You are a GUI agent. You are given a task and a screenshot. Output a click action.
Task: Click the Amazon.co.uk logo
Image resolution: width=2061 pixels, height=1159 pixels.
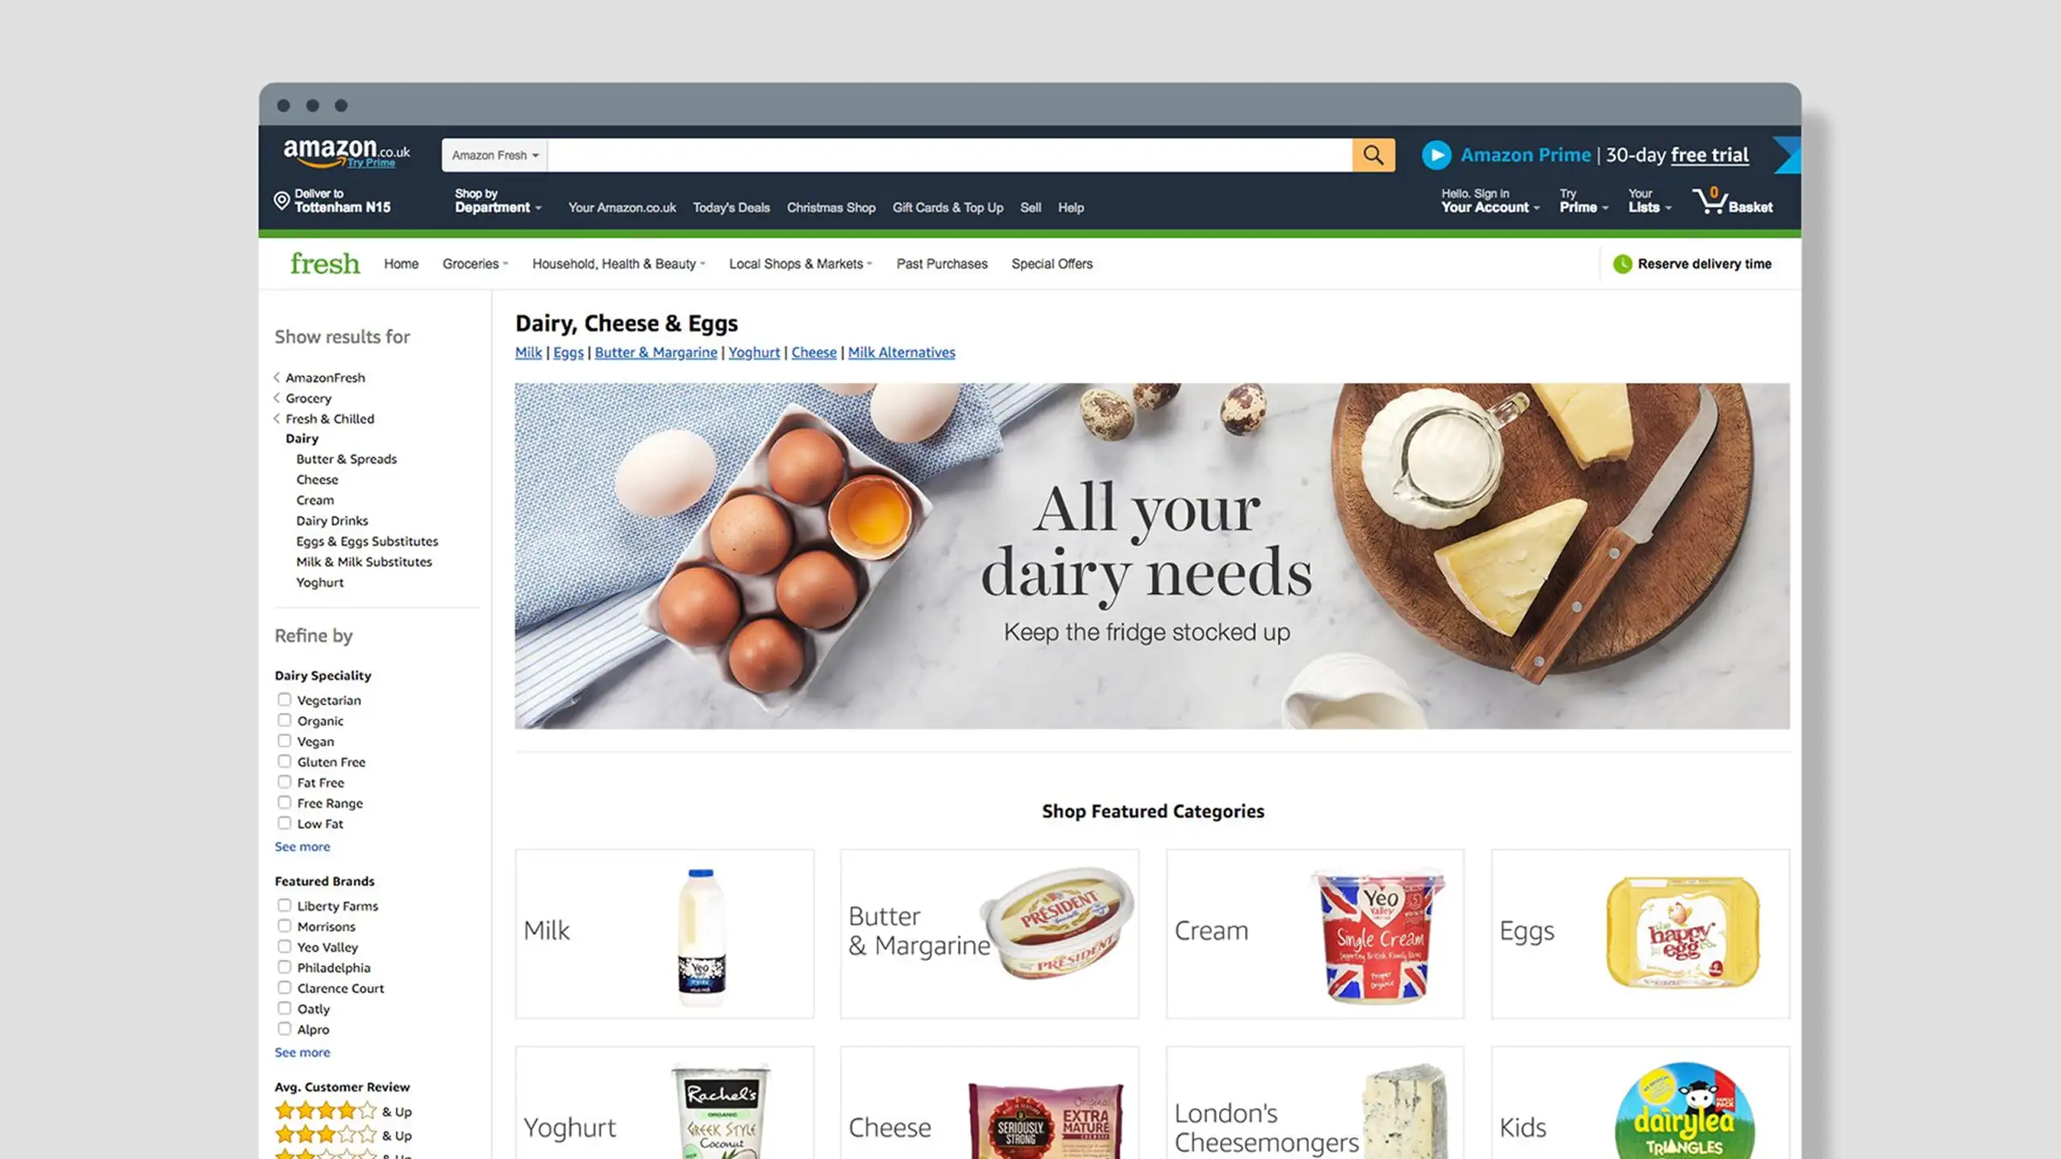tap(346, 152)
